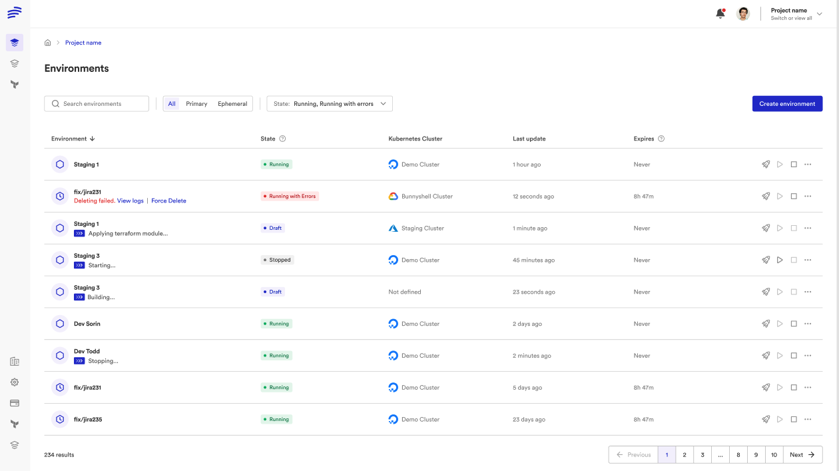Select the All filter tab
The height and width of the screenshot is (471, 839).
[x=172, y=103]
